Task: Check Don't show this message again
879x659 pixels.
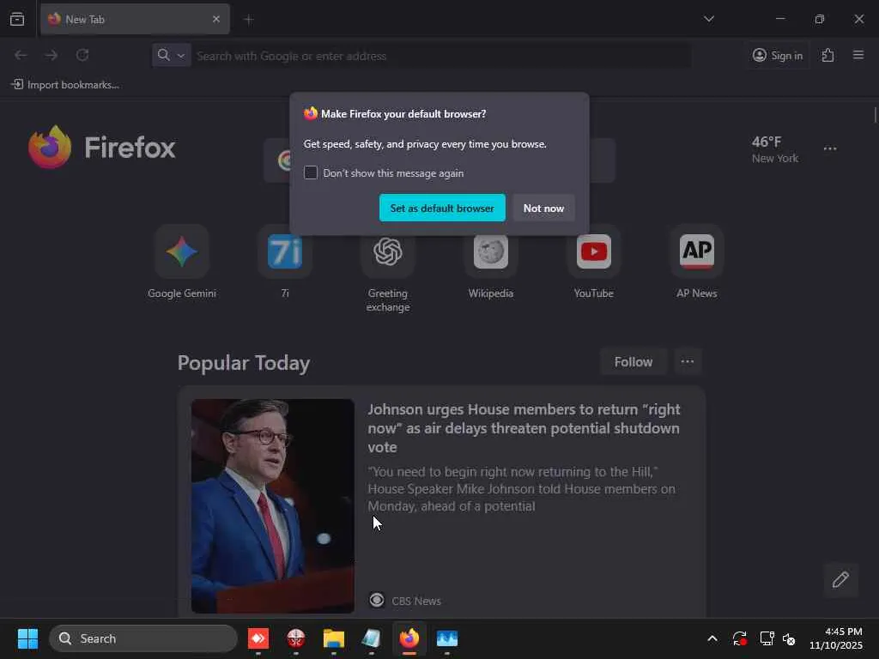Action: [x=311, y=172]
